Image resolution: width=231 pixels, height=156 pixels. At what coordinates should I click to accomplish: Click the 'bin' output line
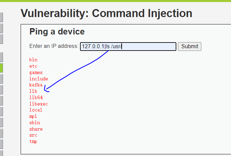point(33,60)
